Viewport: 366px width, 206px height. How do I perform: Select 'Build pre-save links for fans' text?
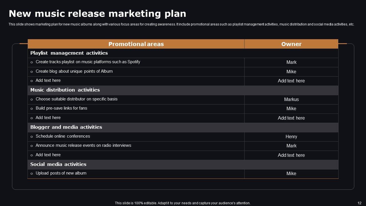61,108
